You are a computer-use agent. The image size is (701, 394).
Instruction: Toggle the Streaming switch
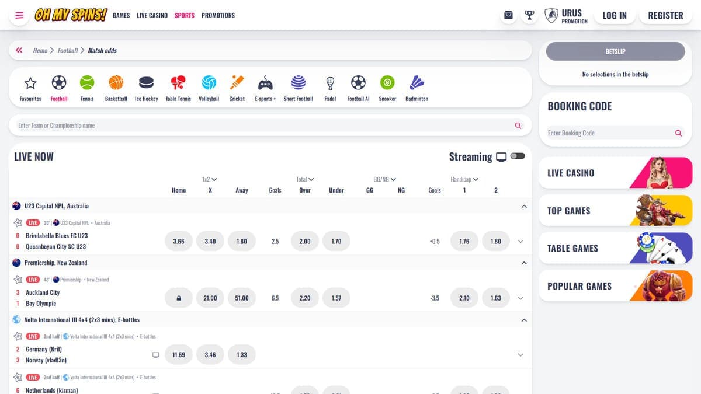tap(518, 156)
